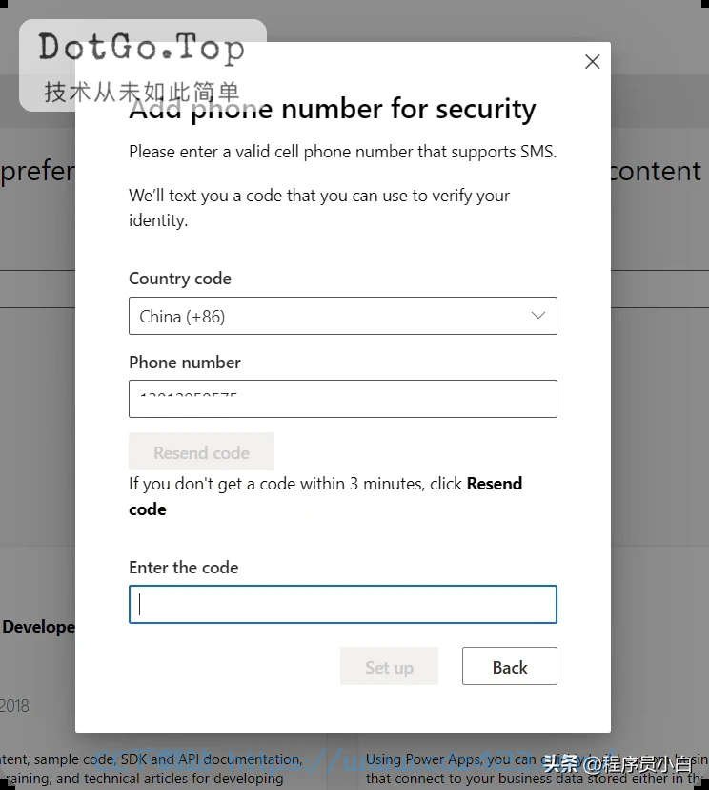Click the Set up button

click(389, 666)
